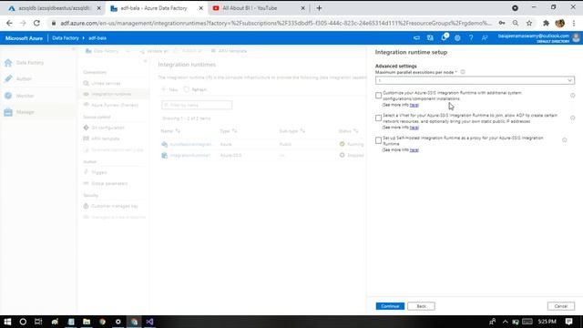Open Visual Studio from the taskbar
Screen dimensions: 583x328
[149, 322]
